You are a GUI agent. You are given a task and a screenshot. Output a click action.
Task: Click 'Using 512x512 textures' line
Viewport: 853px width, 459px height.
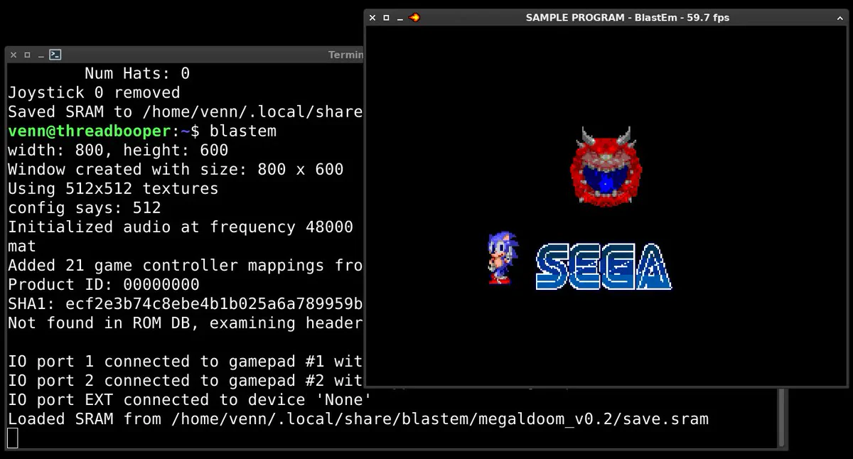pyautogui.click(x=113, y=189)
